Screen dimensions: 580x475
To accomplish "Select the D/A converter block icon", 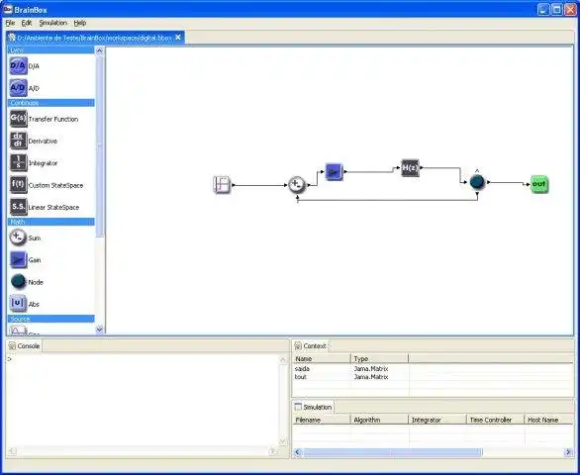I will (x=18, y=66).
